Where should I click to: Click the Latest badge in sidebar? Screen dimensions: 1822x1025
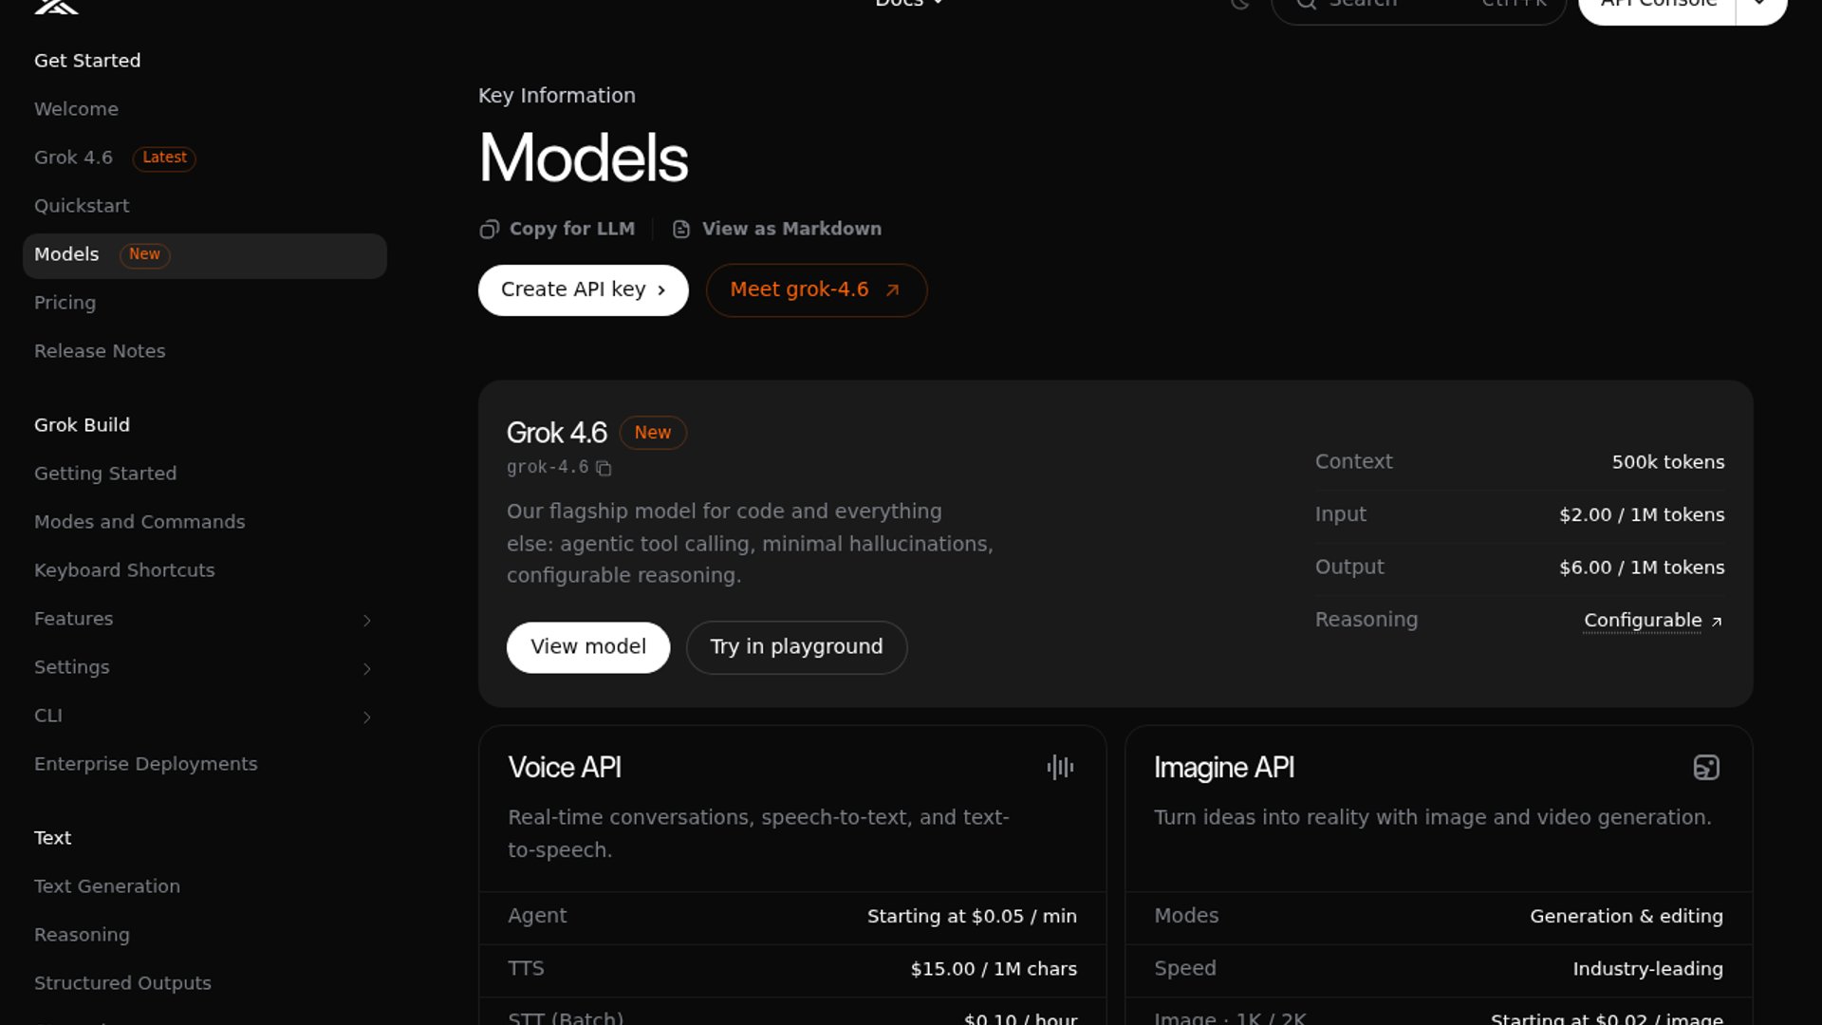pyautogui.click(x=164, y=158)
